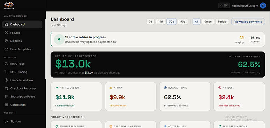Click the 'Velocity Tools (Surge)' workspace name
Image resolution: width=270 pixels, height=128 pixels.
point(15,16)
